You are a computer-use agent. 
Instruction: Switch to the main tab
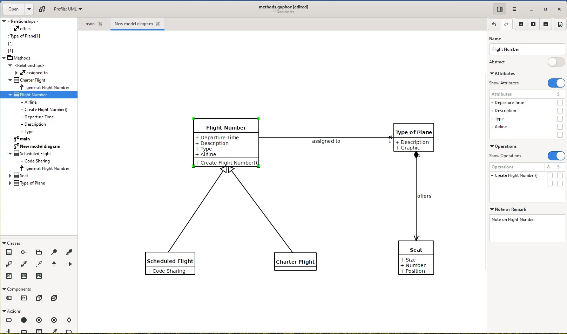click(x=90, y=24)
